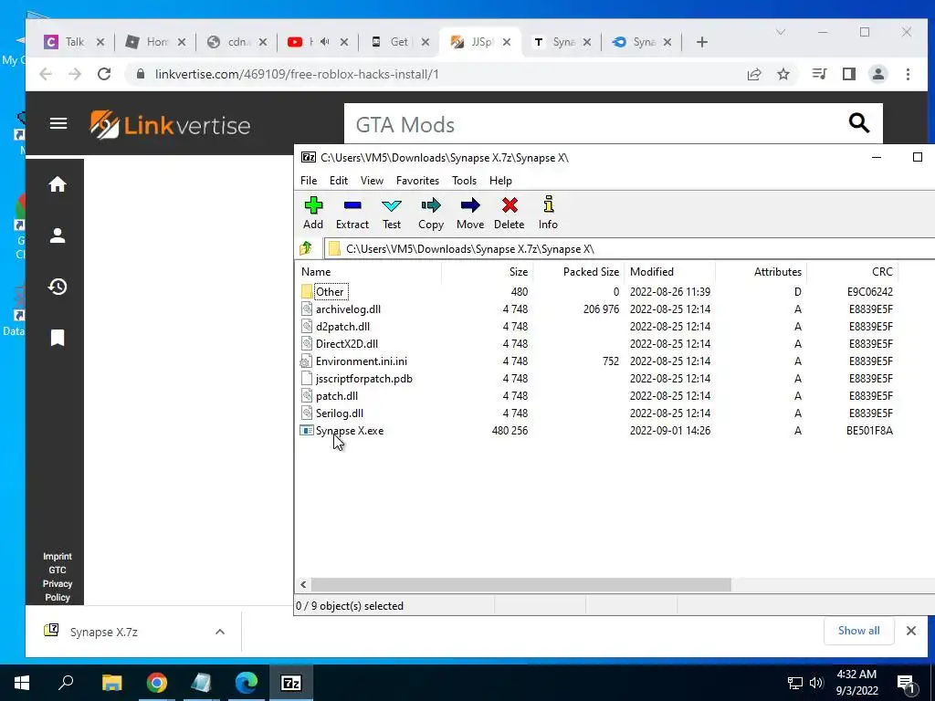Click the 7-Zip horizontal scrollbar
935x701 pixels.
[521, 585]
